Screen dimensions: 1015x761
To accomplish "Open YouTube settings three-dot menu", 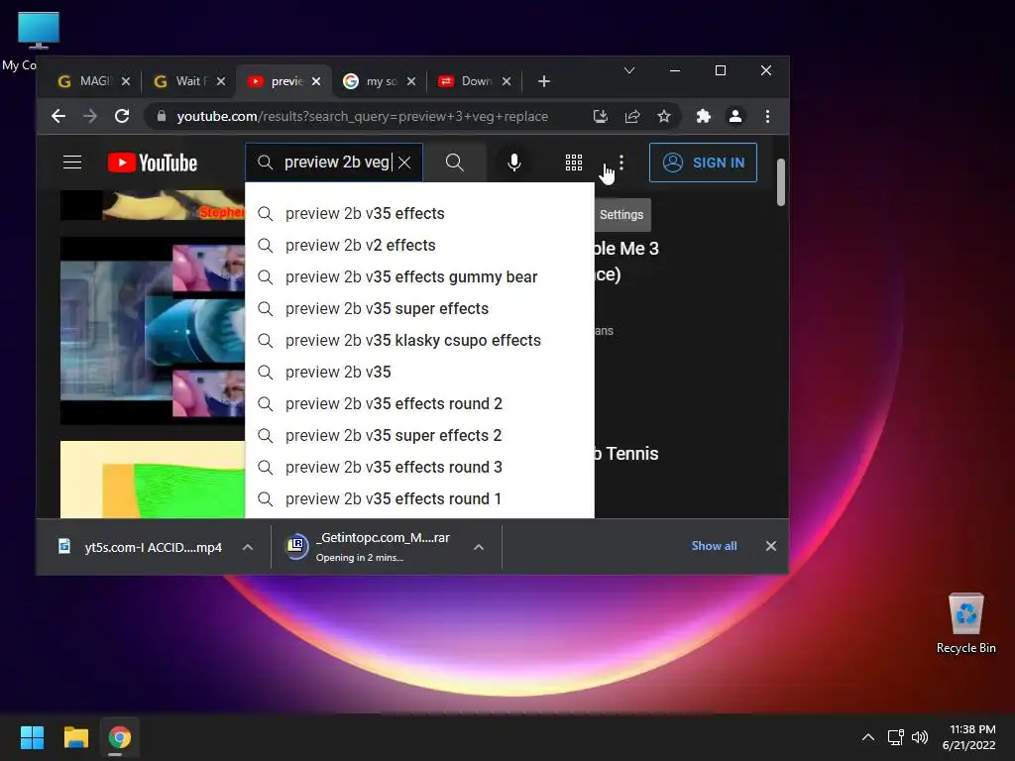I will click(x=621, y=163).
